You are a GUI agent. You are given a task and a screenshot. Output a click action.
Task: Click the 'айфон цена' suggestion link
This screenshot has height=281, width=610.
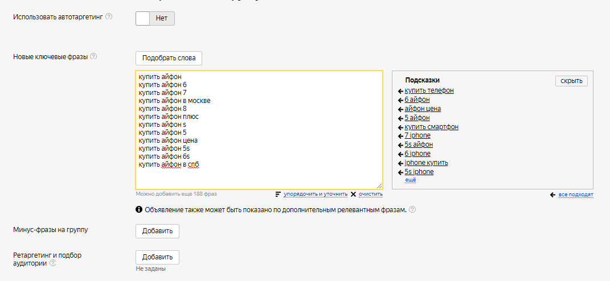[422, 109]
